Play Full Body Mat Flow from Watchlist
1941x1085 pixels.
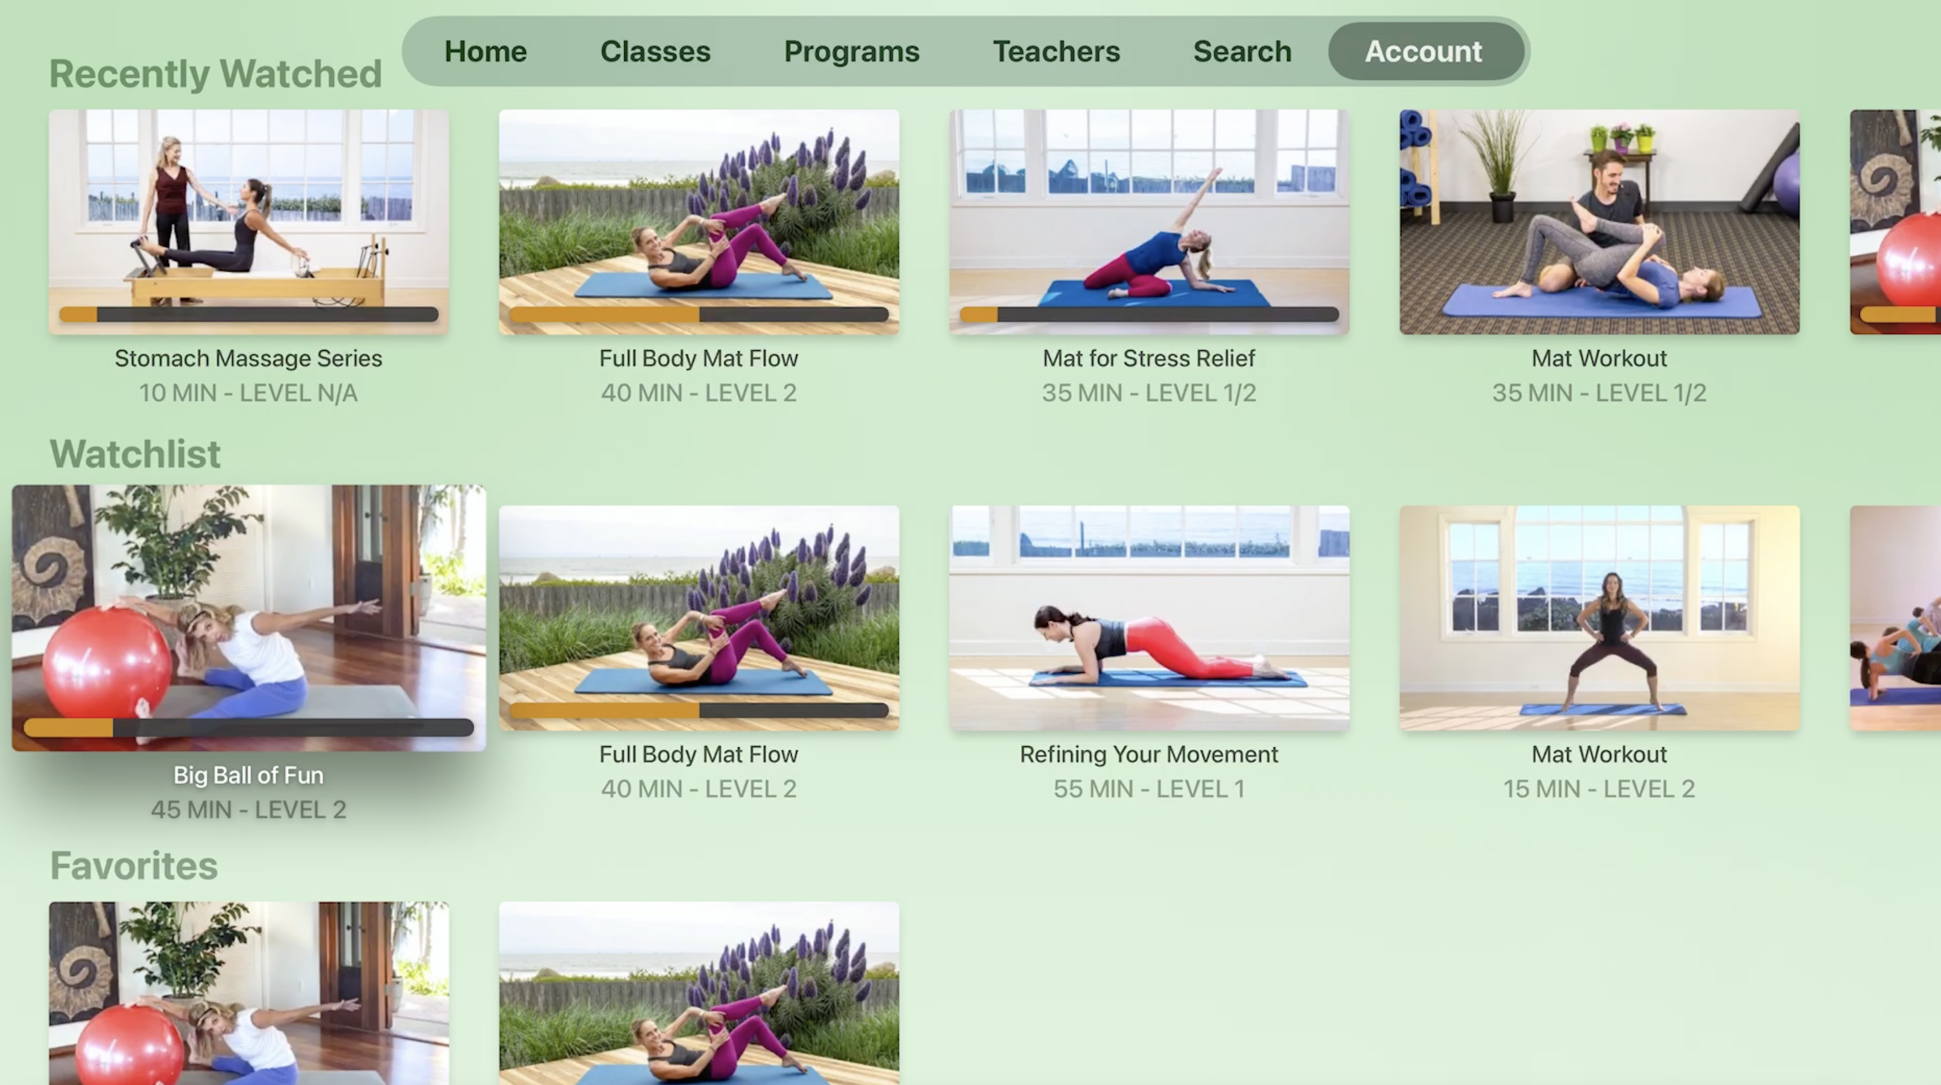698,618
